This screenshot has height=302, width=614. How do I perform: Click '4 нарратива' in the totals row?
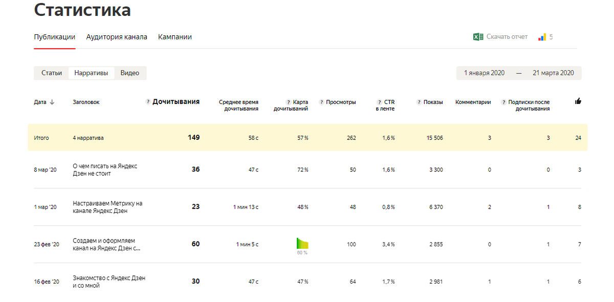coord(88,138)
